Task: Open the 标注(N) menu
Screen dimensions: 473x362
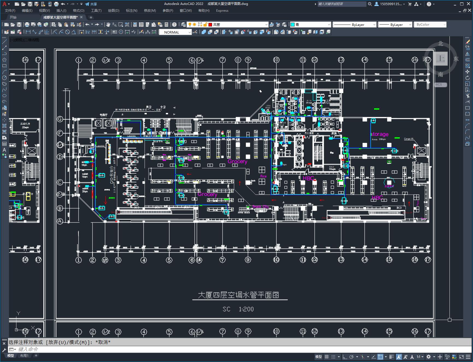Action: [131, 11]
